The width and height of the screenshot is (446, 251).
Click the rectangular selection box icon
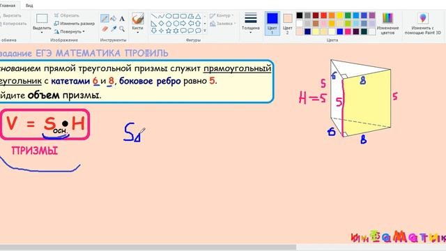pyautogui.click(x=42, y=19)
